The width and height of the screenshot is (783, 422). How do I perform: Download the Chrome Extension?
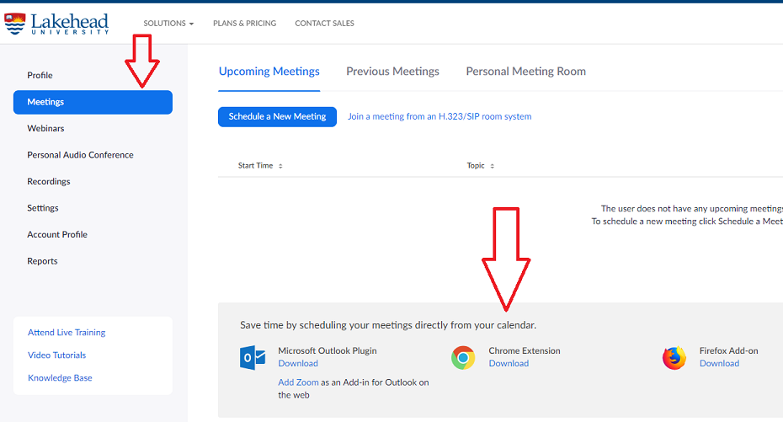[x=509, y=364]
